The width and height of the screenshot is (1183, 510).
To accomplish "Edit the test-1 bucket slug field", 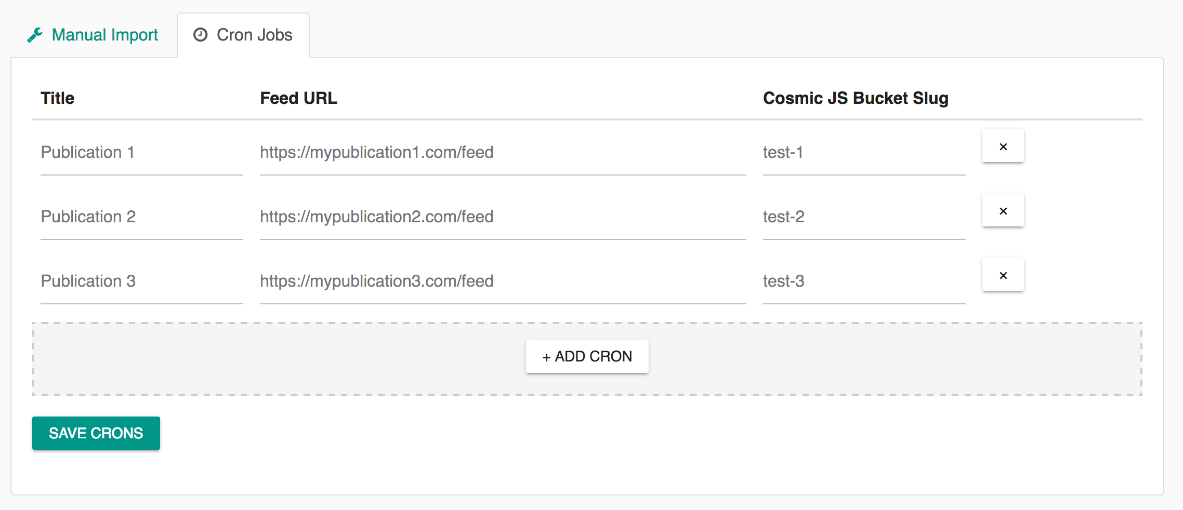I will tap(864, 152).
